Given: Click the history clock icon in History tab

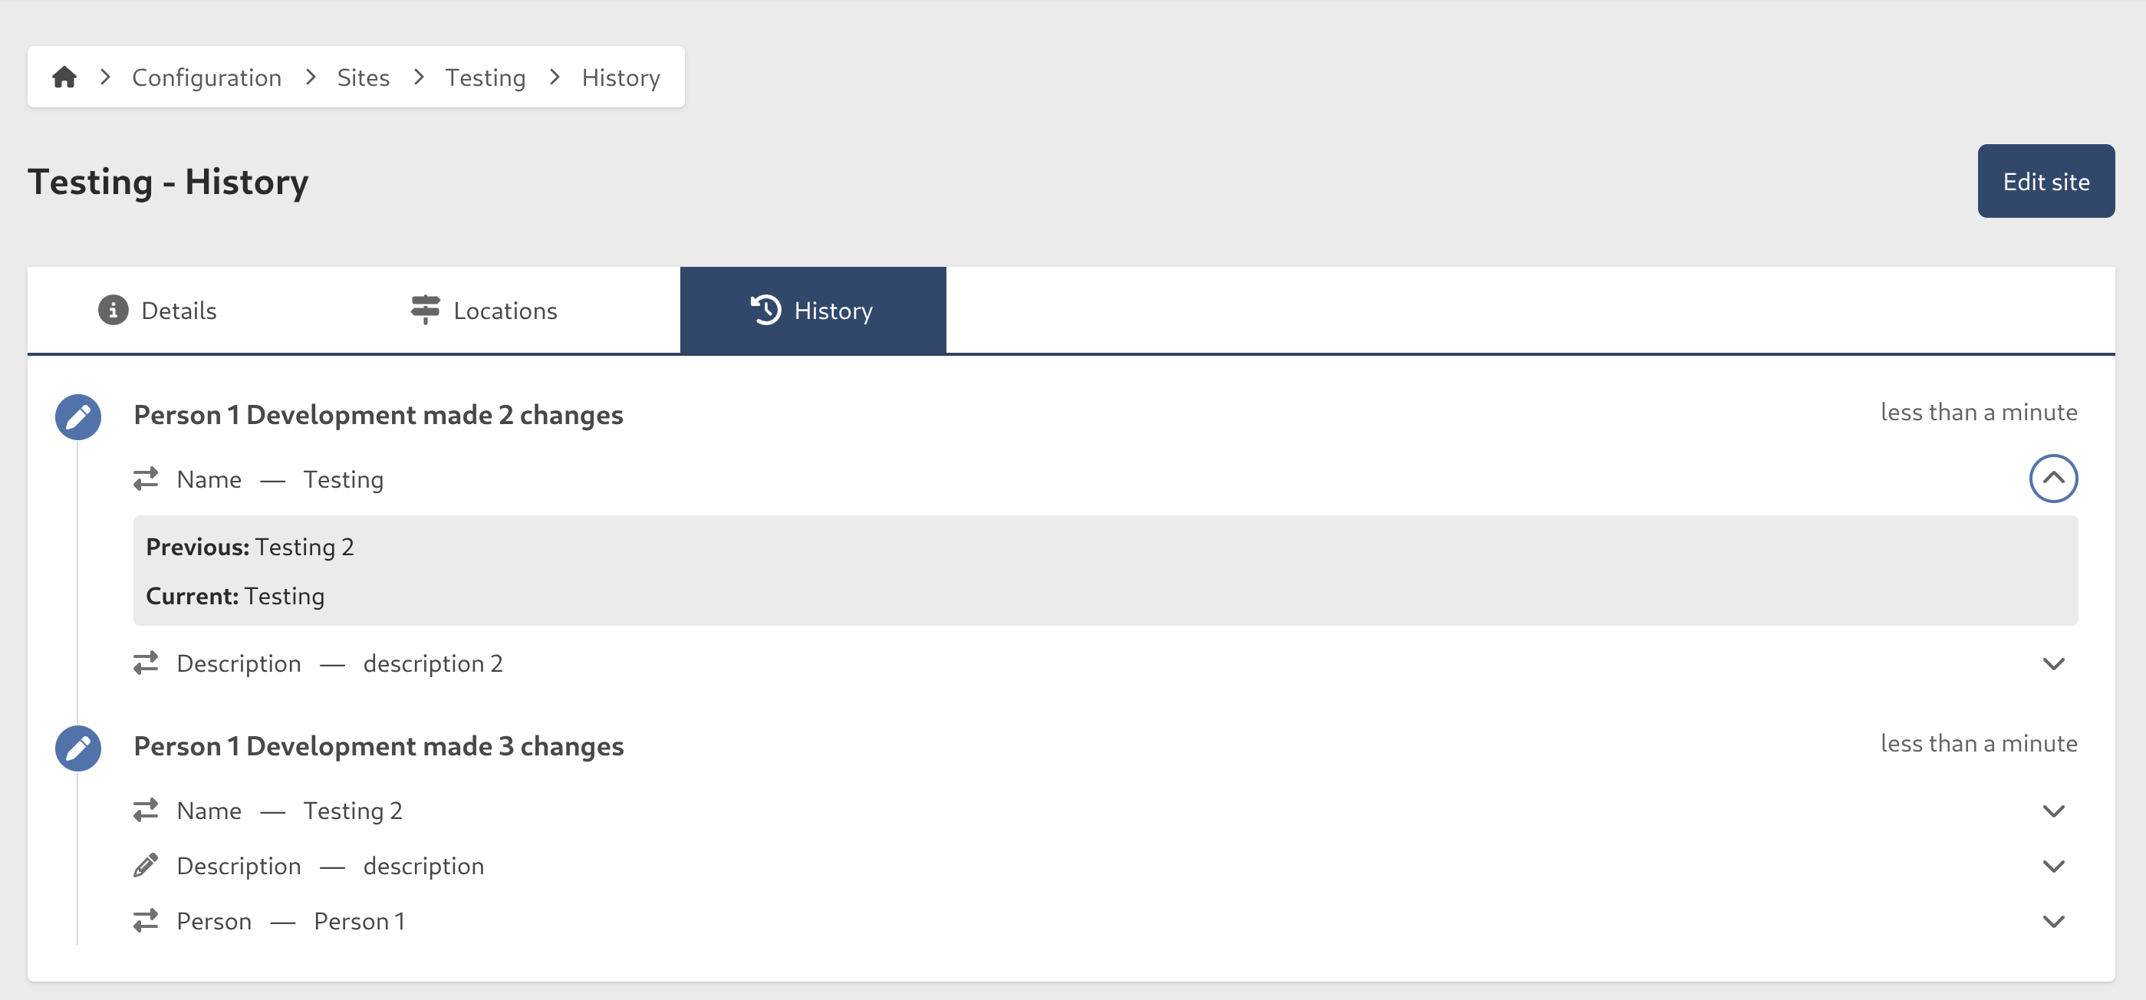Looking at the screenshot, I should [x=764, y=310].
